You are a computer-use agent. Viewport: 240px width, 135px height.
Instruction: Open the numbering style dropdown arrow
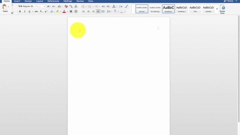[x=93, y=6]
